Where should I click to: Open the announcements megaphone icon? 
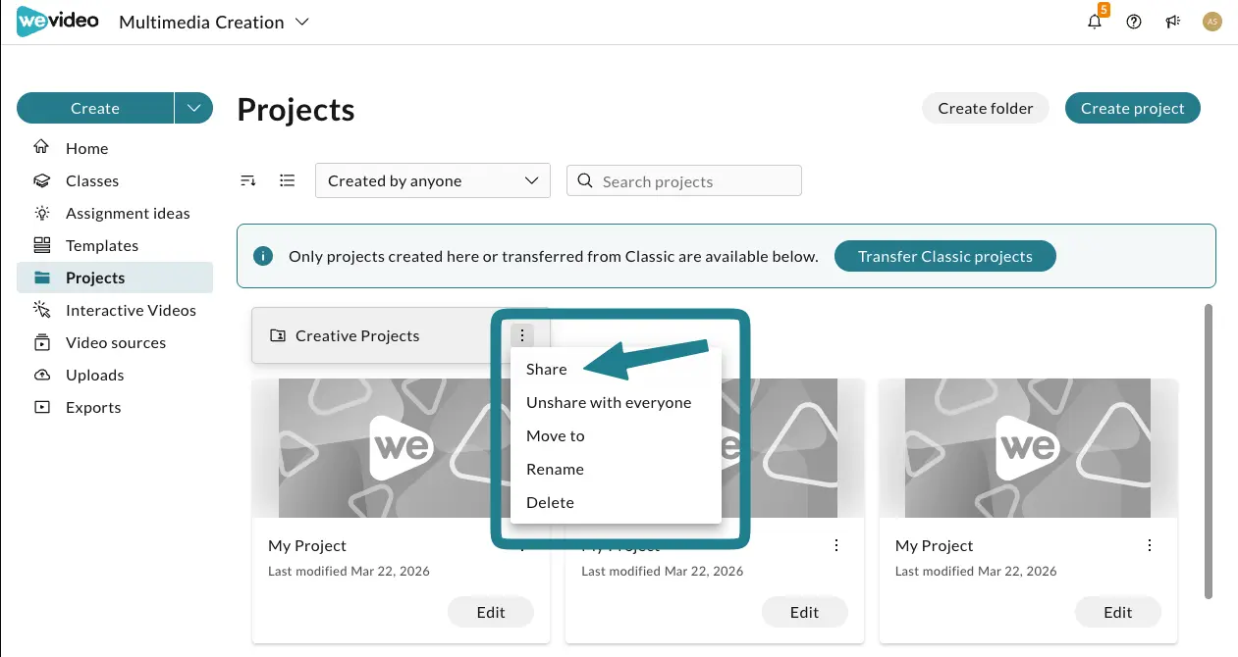tap(1172, 22)
